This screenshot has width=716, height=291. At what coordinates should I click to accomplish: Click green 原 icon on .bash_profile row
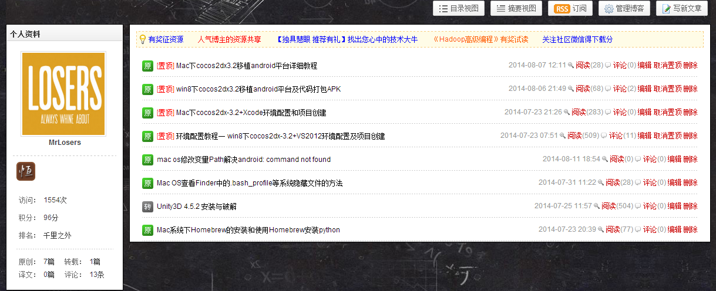[147, 183]
